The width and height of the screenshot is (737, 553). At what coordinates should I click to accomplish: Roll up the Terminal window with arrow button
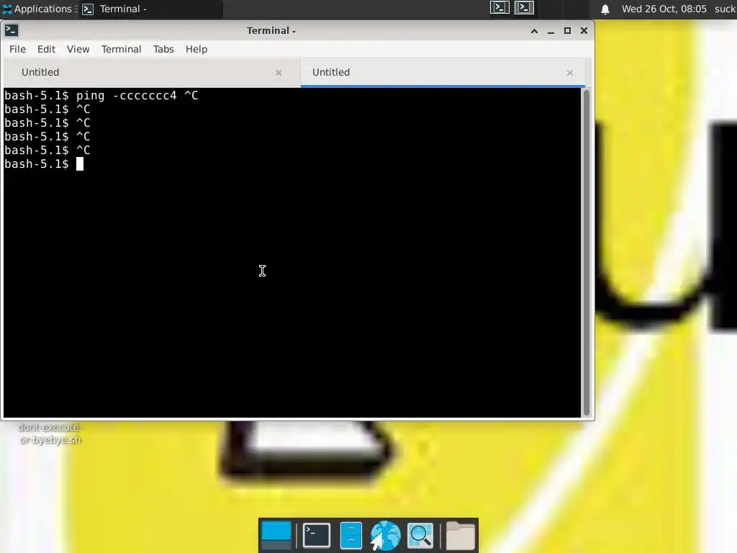534,30
